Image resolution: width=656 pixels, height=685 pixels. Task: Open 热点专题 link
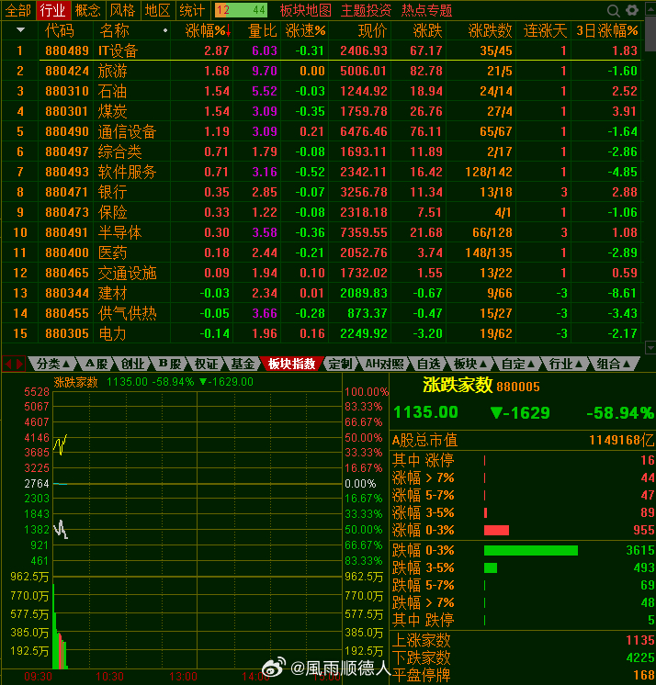tap(427, 10)
